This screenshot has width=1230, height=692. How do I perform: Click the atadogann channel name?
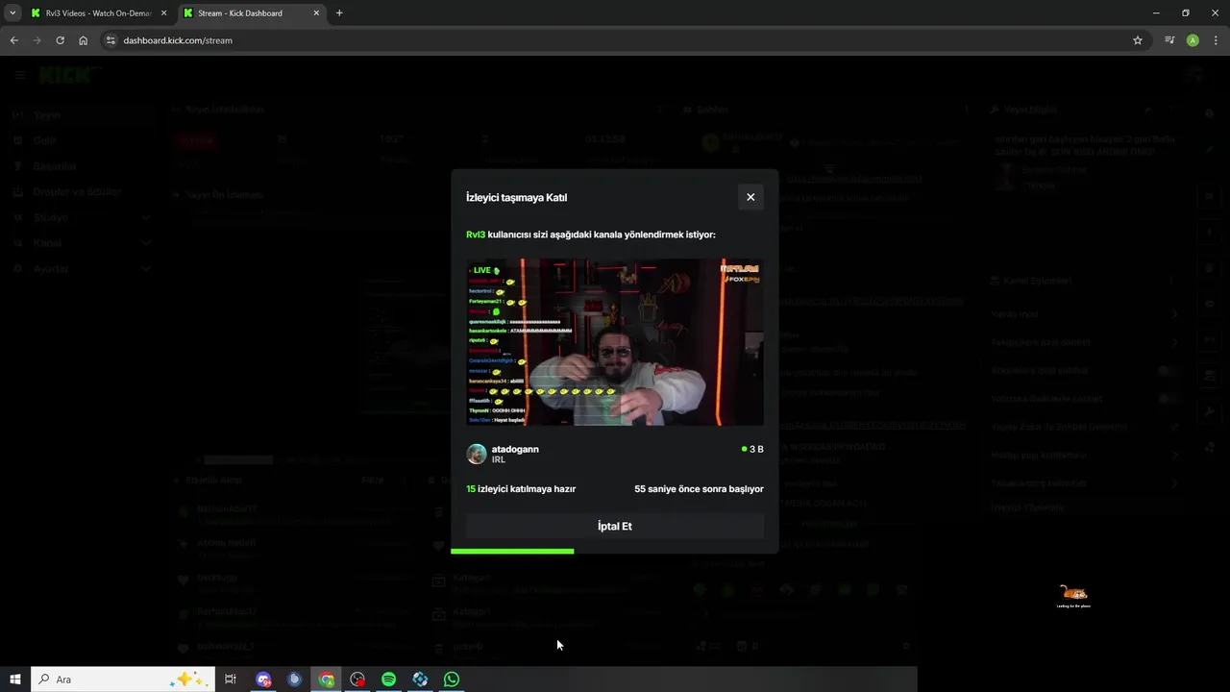[515, 449]
